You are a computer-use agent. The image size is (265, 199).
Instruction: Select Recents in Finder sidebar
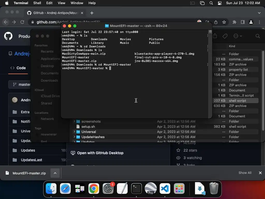coord(47,52)
